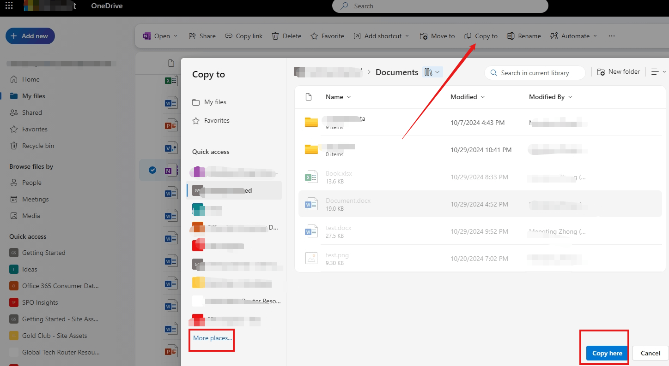Open the Open dropdown in the toolbar
669x366 pixels.
tap(160, 35)
